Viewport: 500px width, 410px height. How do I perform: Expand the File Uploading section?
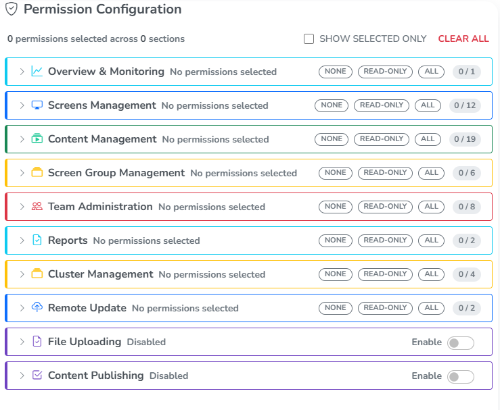(22, 342)
